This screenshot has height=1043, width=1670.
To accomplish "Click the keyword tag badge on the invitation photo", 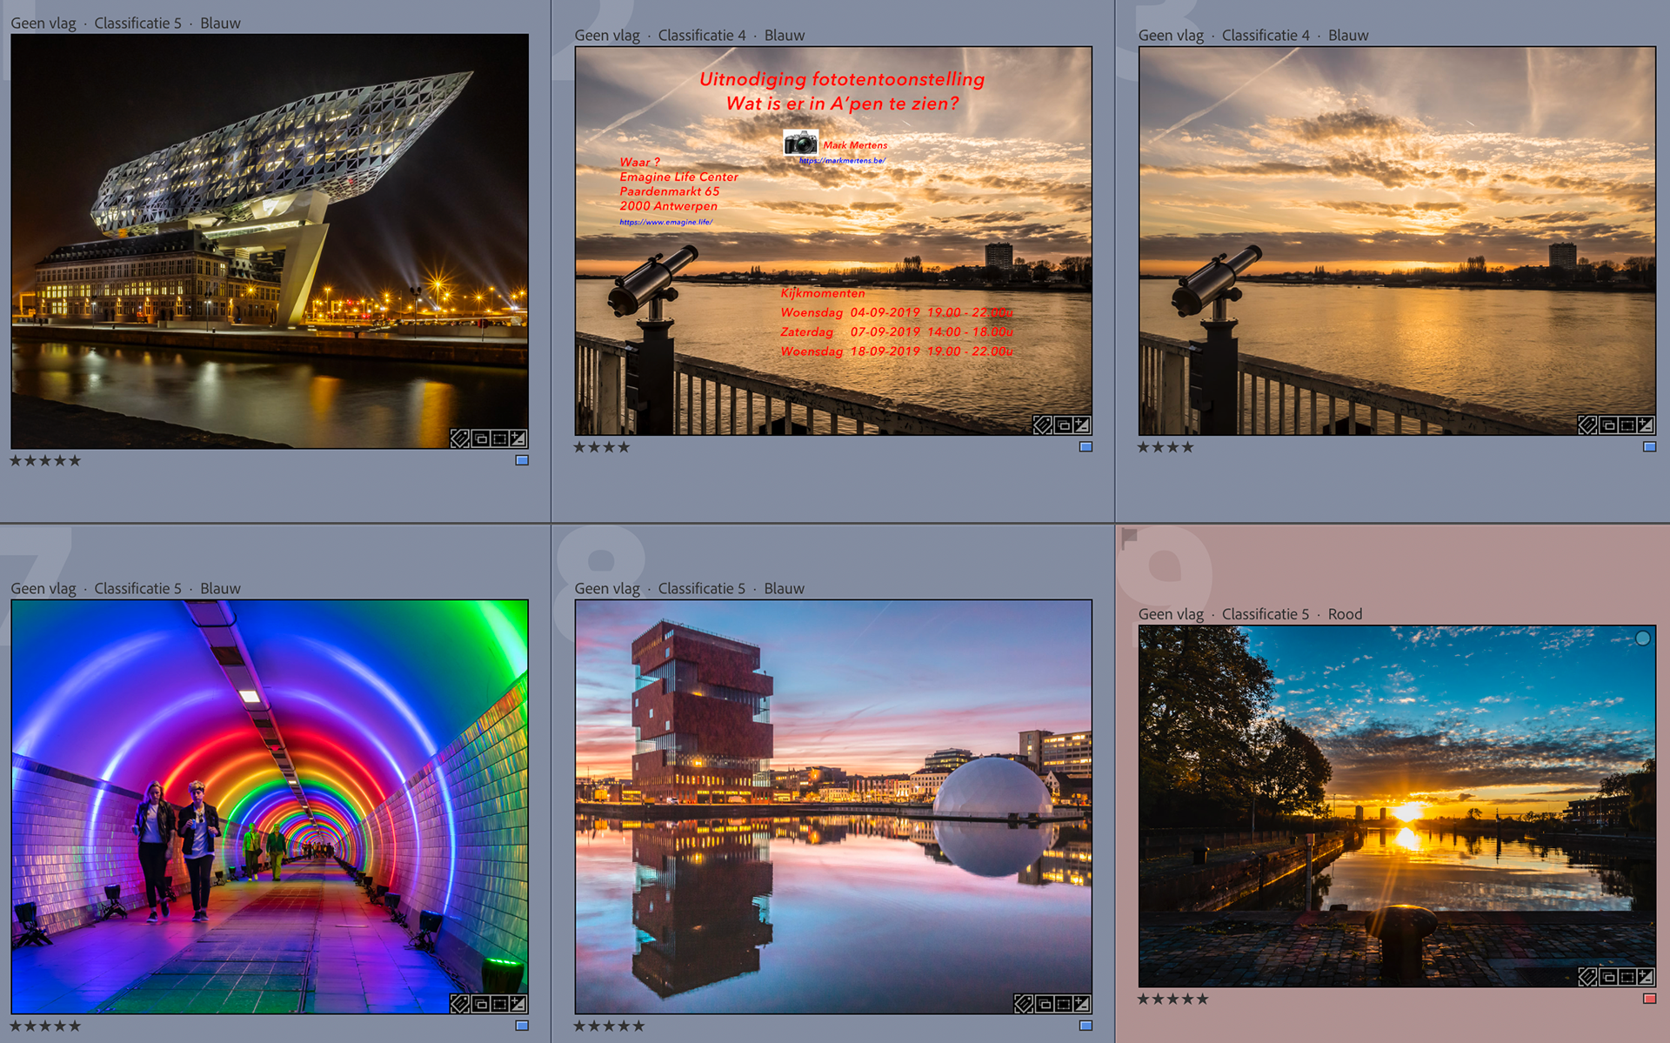I will pos(1042,425).
